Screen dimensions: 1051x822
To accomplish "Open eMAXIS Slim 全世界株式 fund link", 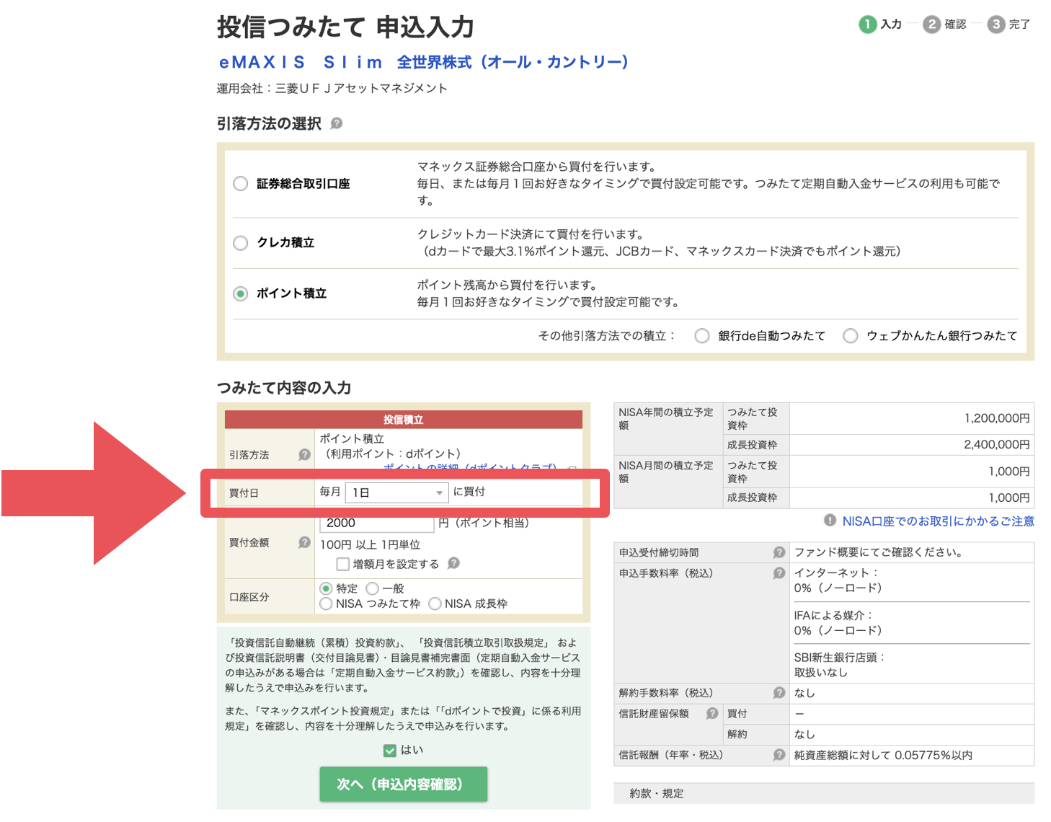I will coord(424,63).
